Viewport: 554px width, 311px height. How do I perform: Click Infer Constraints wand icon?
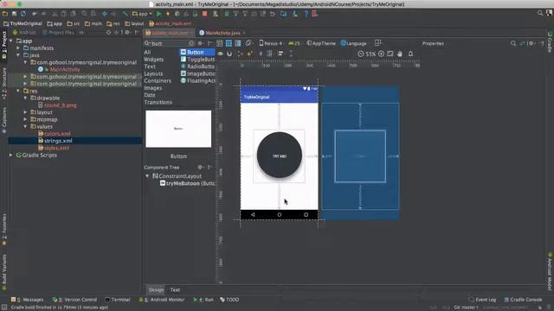pyautogui.click(x=250, y=54)
